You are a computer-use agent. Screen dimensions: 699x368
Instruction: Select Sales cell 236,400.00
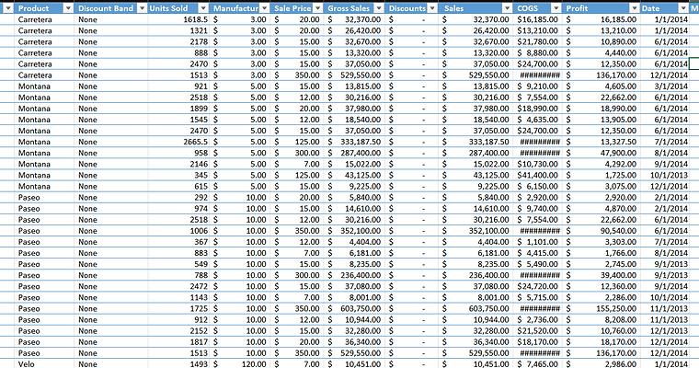476,275
